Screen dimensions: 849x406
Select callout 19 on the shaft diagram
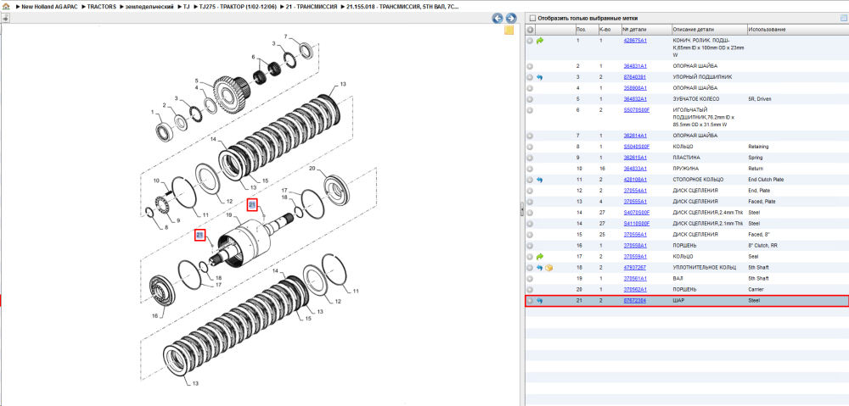[228, 215]
